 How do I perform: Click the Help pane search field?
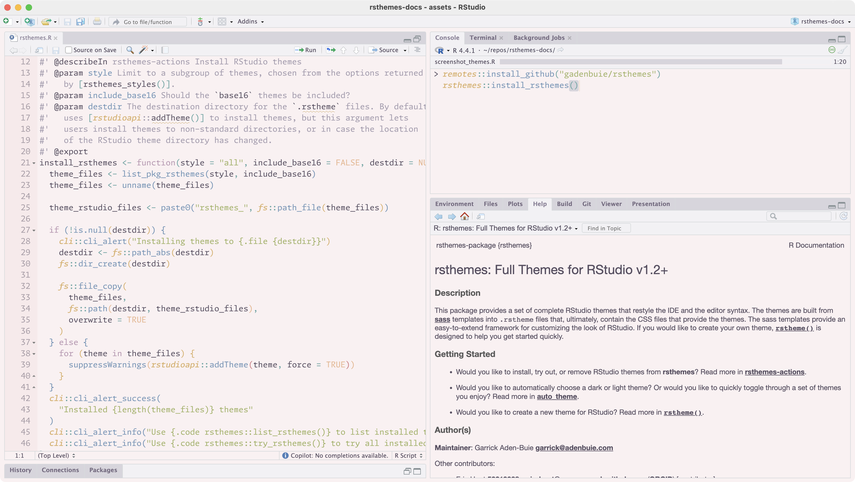[x=802, y=217]
